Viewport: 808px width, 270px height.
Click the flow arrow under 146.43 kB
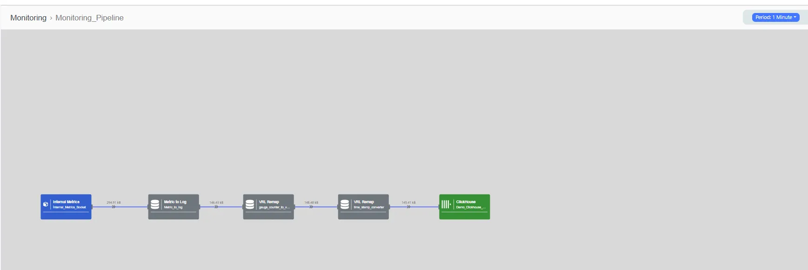pyautogui.click(x=216, y=207)
